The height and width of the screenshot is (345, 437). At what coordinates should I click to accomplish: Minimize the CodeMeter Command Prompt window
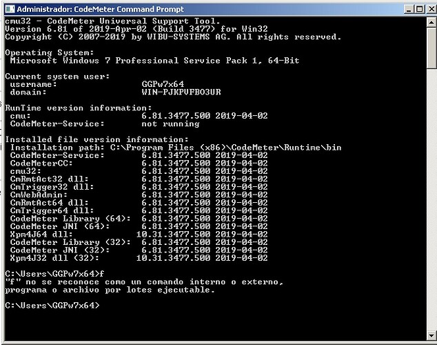[x=409, y=9]
